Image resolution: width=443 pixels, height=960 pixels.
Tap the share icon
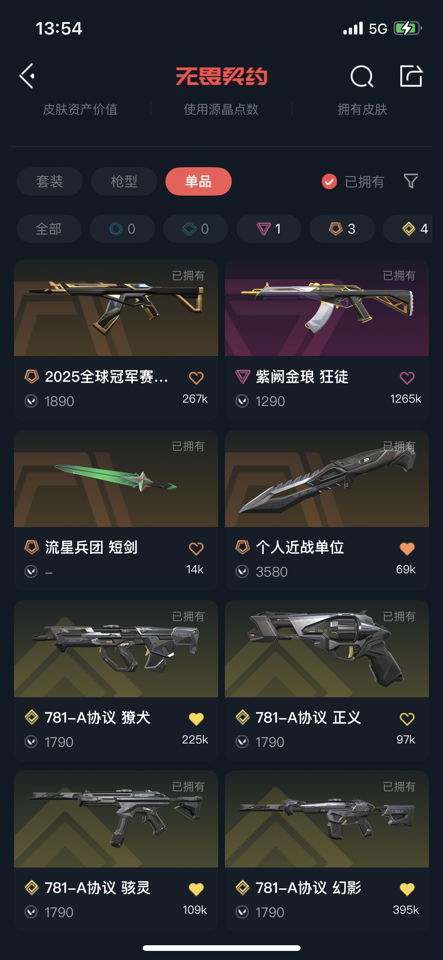[x=411, y=76]
